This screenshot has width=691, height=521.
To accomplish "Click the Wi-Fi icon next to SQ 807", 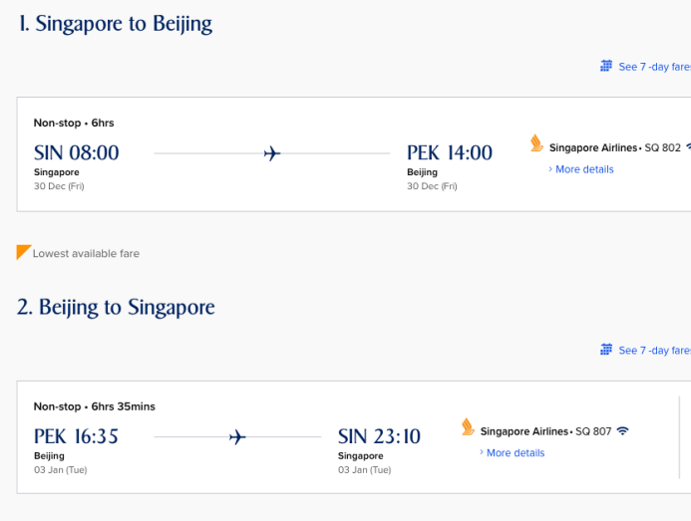I will click(x=623, y=431).
